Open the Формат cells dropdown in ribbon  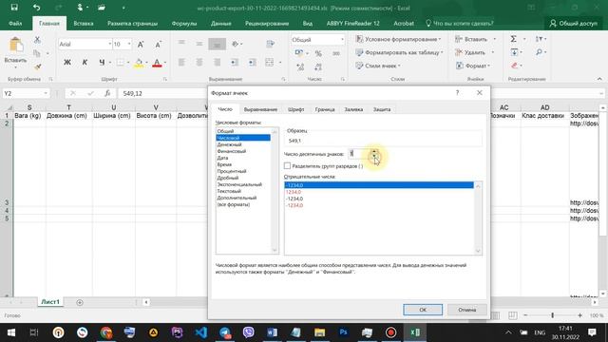click(472, 66)
